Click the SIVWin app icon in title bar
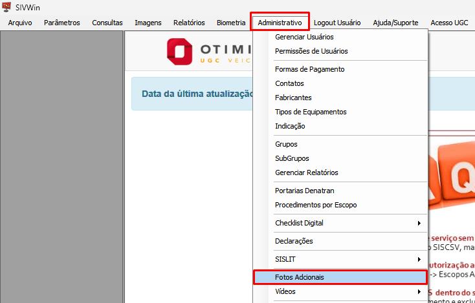The image size is (475, 303). 6,7
